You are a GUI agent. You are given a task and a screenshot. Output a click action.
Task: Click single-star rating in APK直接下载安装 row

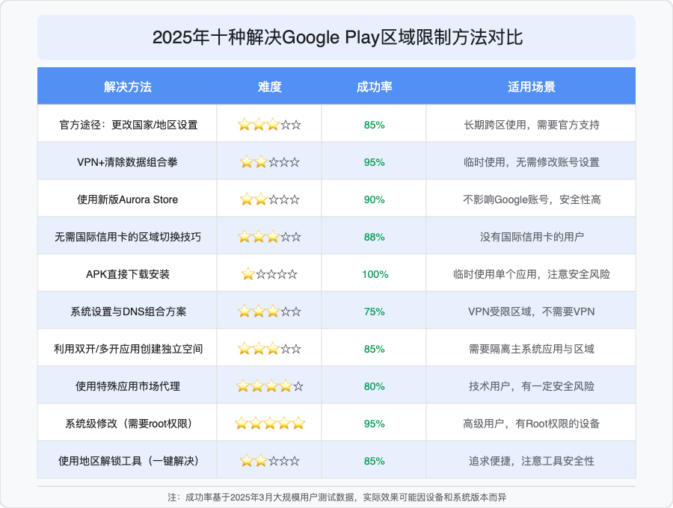(269, 274)
